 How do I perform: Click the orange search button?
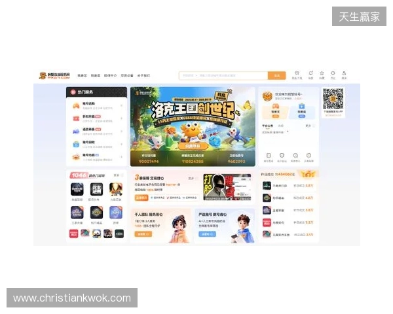pos(276,75)
